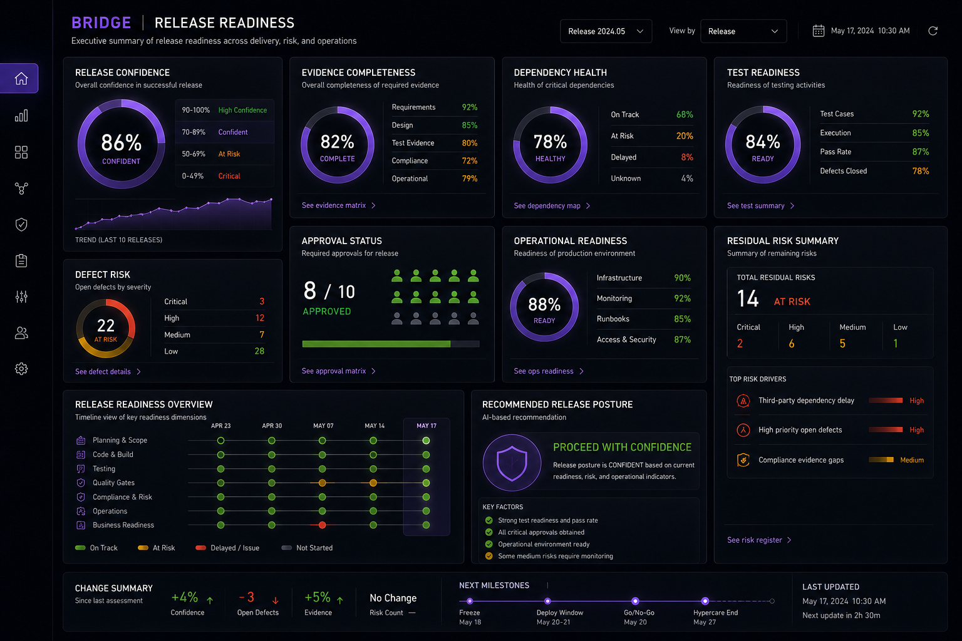Viewport: 962px width, 641px height.
Task: Select the MAY 14 timeline column header
Action: (x=375, y=426)
